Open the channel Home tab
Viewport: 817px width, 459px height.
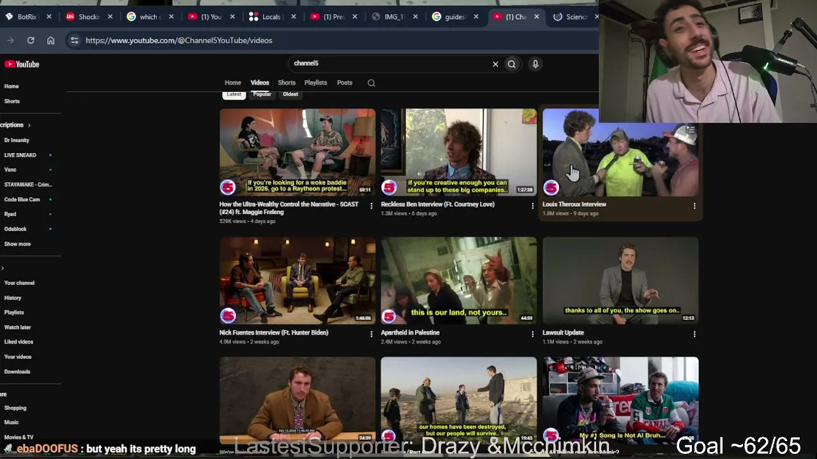(233, 83)
